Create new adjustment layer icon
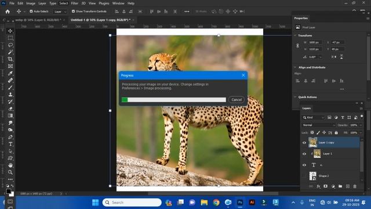 [x=333, y=186]
